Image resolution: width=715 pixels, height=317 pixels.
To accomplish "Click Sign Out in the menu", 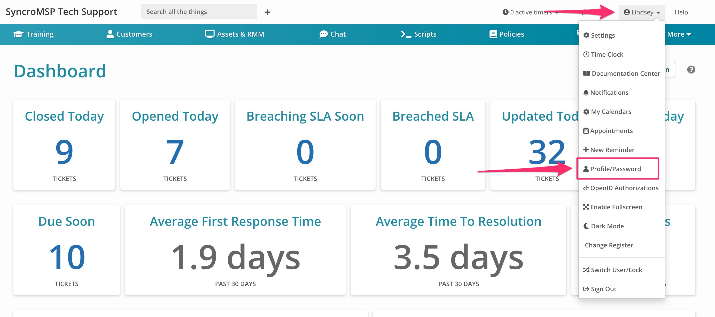I will [603, 289].
